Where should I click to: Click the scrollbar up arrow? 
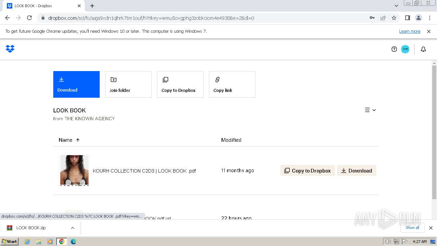pyautogui.click(x=434, y=63)
